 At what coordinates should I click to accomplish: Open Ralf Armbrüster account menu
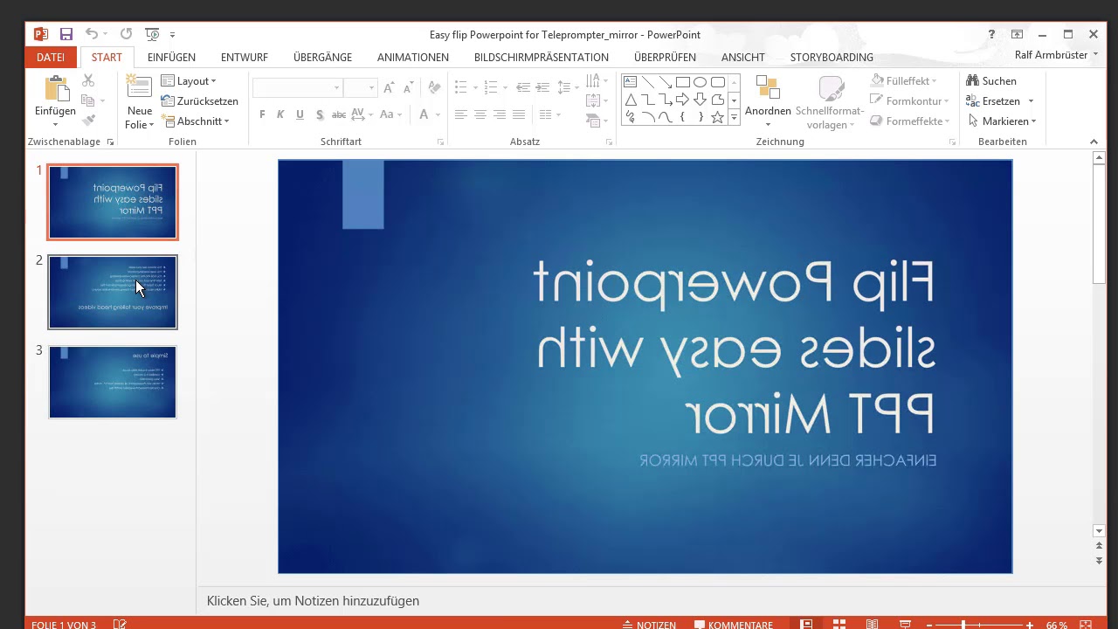pos(1056,54)
